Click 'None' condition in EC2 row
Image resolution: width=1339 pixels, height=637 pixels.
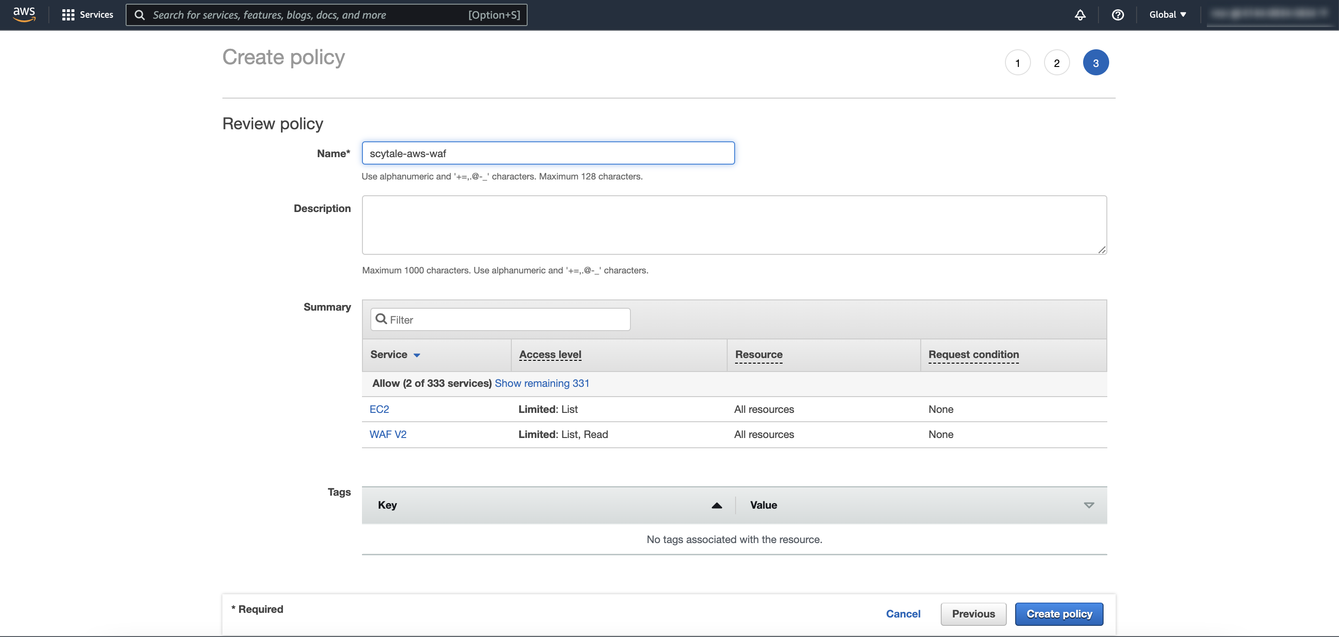pyautogui.click(x=940, y=409)
